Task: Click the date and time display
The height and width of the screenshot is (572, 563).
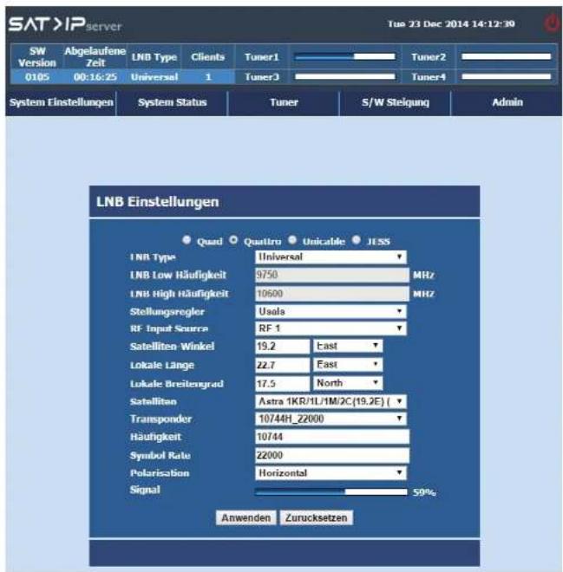Action: pos(451,24)
